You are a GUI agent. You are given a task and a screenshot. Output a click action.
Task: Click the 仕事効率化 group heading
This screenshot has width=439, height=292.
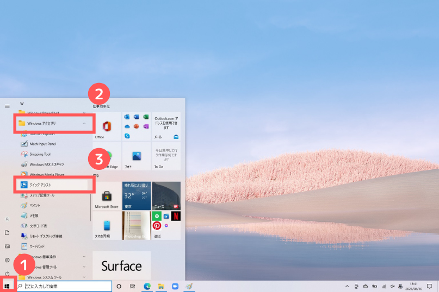pos(101,106)
